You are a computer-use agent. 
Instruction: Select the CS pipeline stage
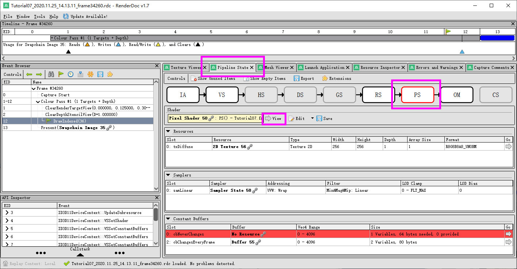tap(496, 95)
